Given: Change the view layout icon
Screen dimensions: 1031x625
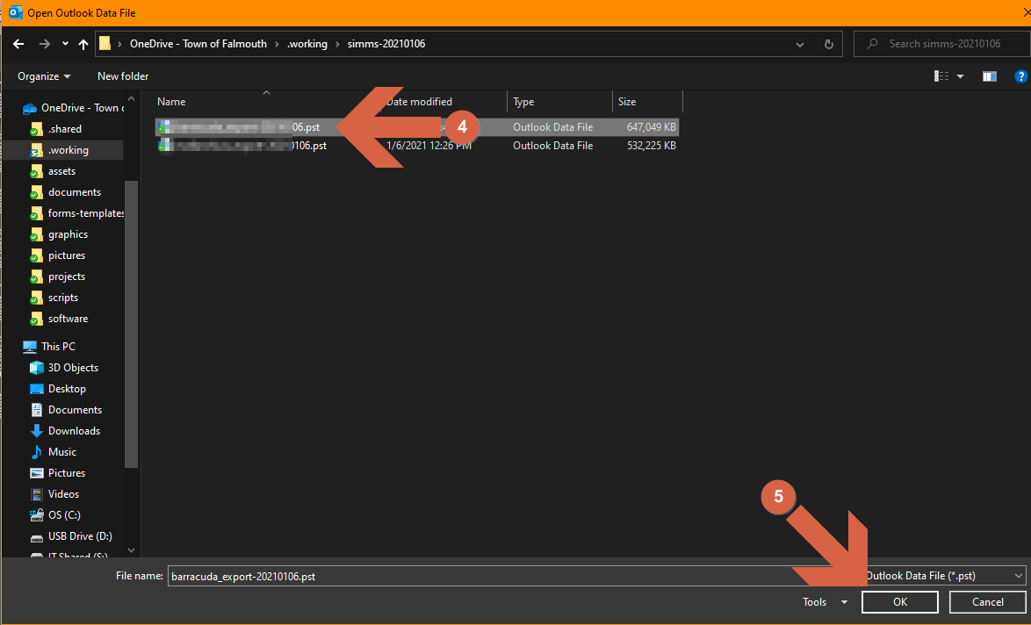Looking at the screenshot, I should (941, 76).
